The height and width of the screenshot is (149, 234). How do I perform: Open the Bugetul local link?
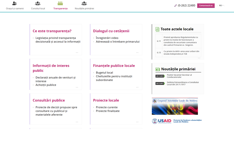point(104,73)
